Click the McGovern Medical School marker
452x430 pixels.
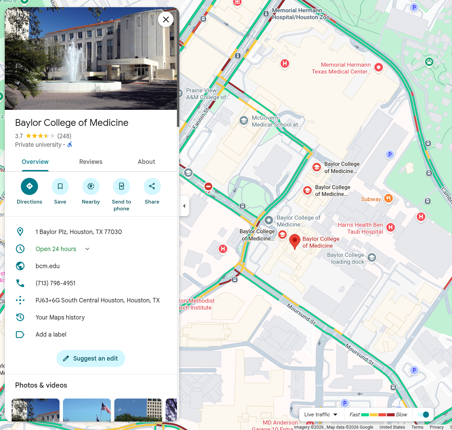coord(244,120)
